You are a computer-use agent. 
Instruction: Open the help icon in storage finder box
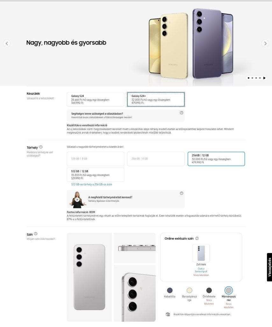(182, 193)
